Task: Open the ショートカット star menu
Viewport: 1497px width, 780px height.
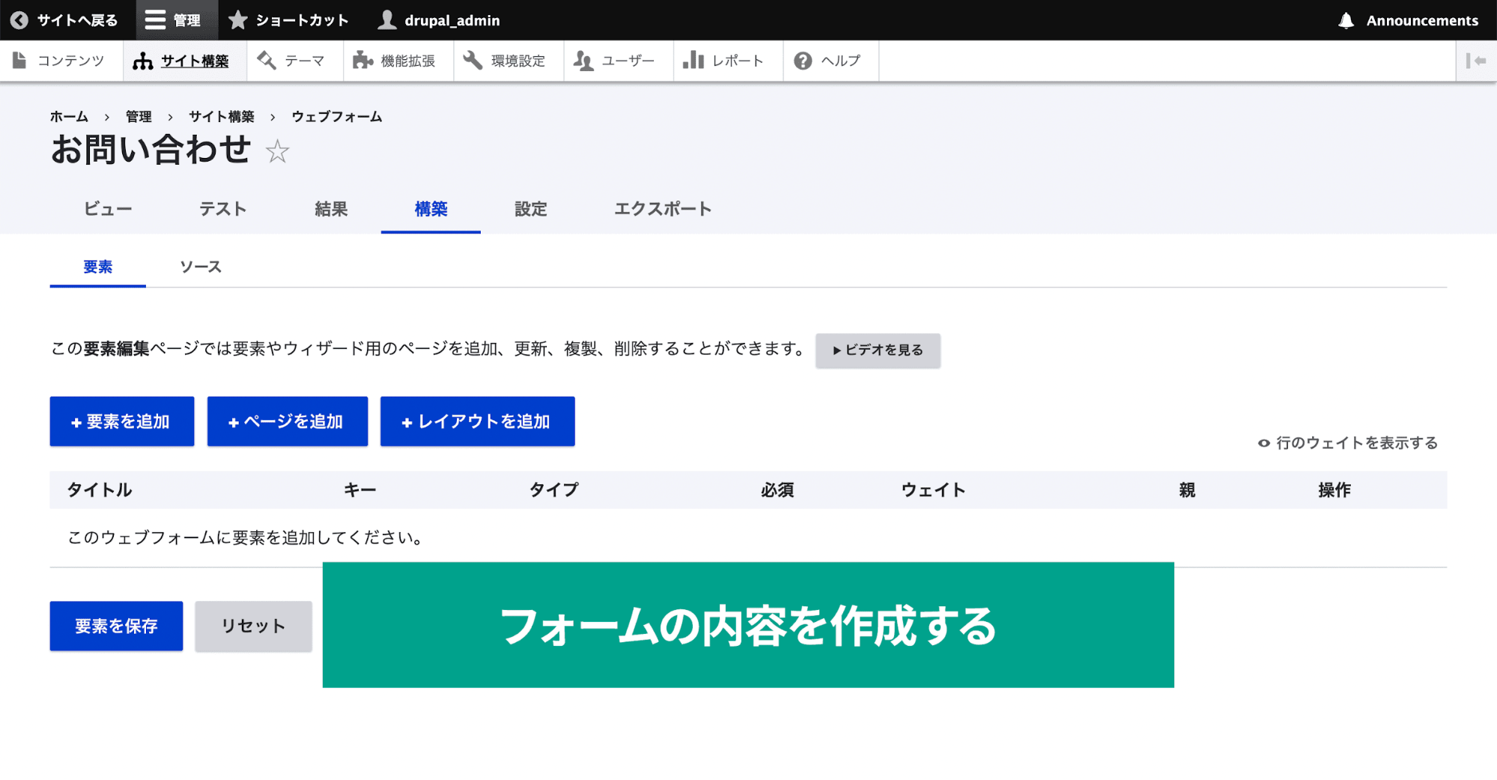Action: [289, 20]
